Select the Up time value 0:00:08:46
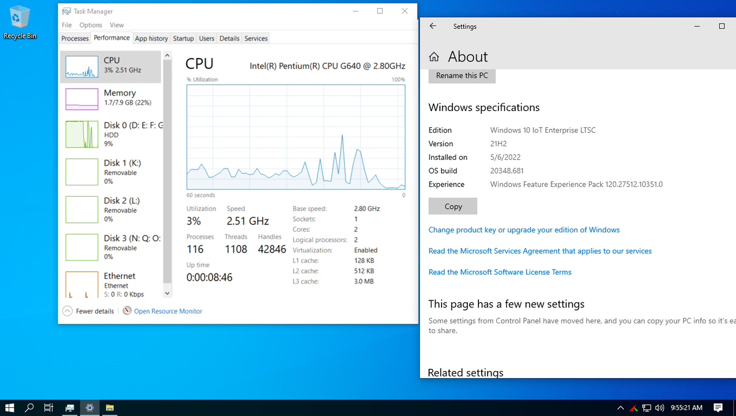Viewport: 736px width, 416px height. 209,277
